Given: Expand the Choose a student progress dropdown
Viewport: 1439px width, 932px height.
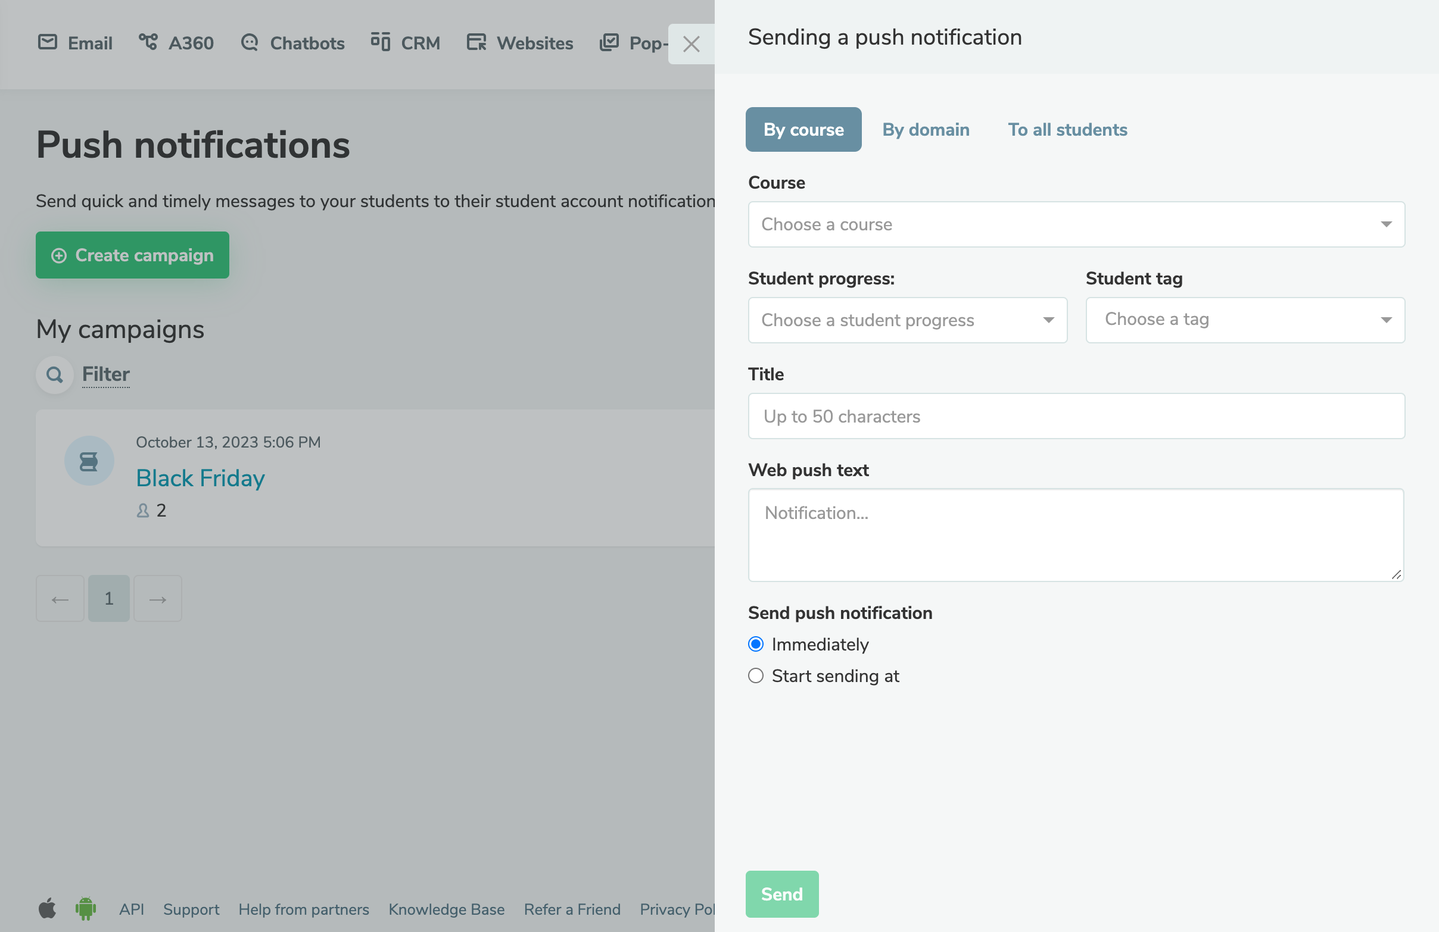Looking at the screenshot, I should point(908,320).
